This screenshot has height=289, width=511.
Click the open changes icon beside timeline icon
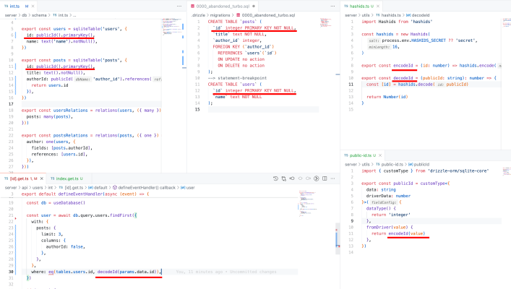pos(284,178)
